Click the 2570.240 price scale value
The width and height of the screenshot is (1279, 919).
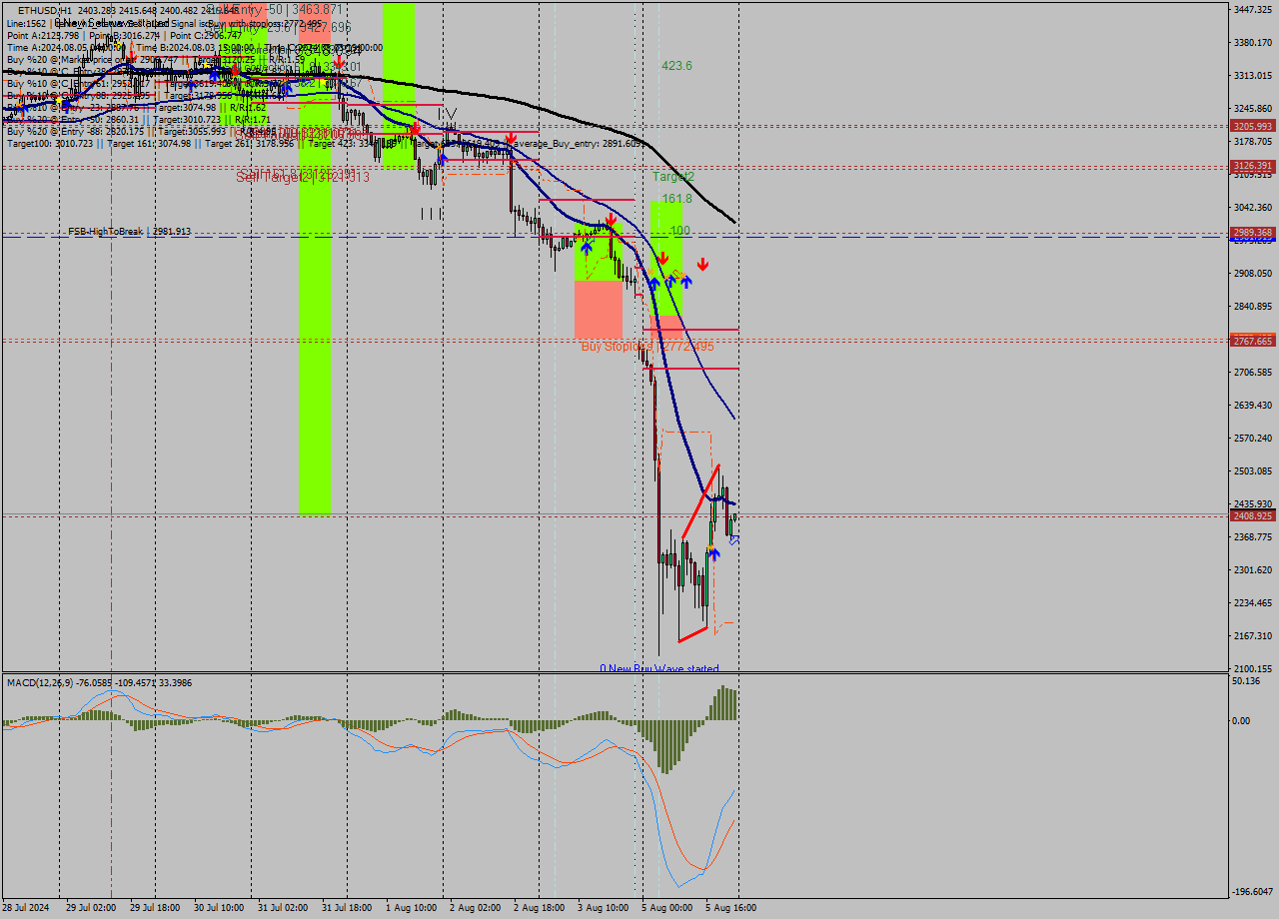coord(1253,438)
